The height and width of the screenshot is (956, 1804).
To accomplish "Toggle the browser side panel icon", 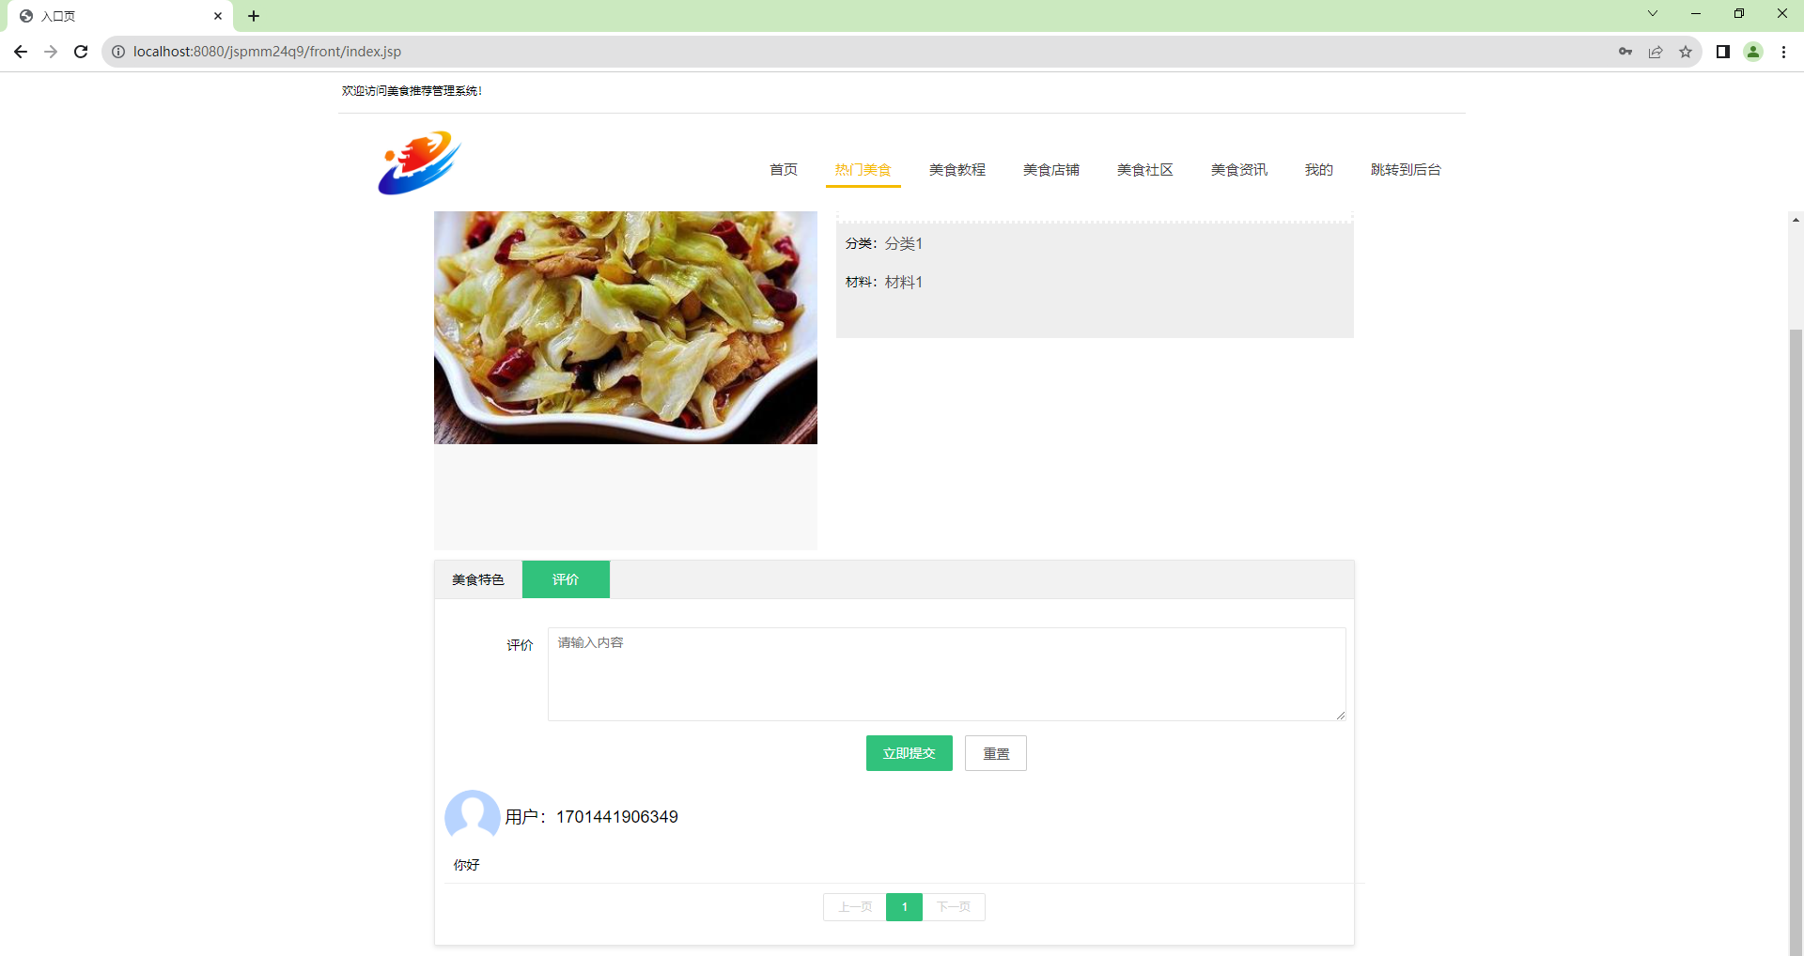I will click(x=1722, y=52).
